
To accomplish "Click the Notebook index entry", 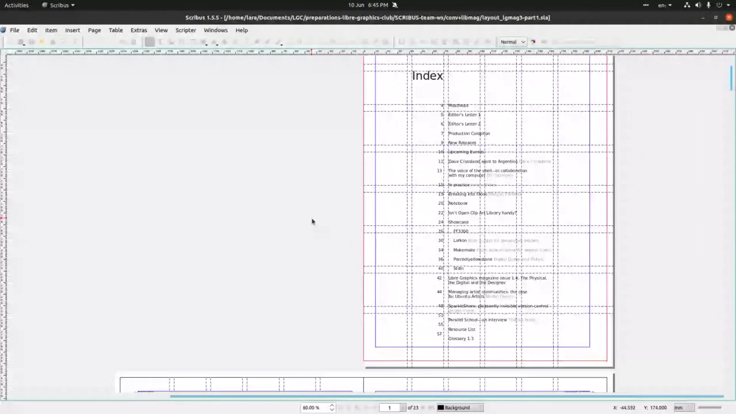I will [458, 204].
